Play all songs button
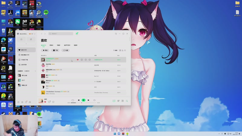The width and height of the screenshot is (242, 136). (45, 50)
